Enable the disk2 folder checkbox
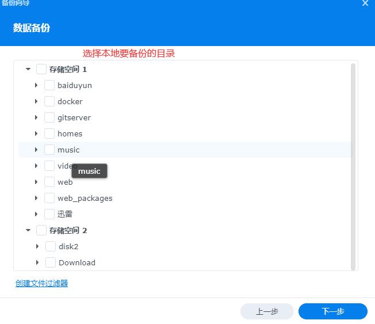 (x=51, y=246)
